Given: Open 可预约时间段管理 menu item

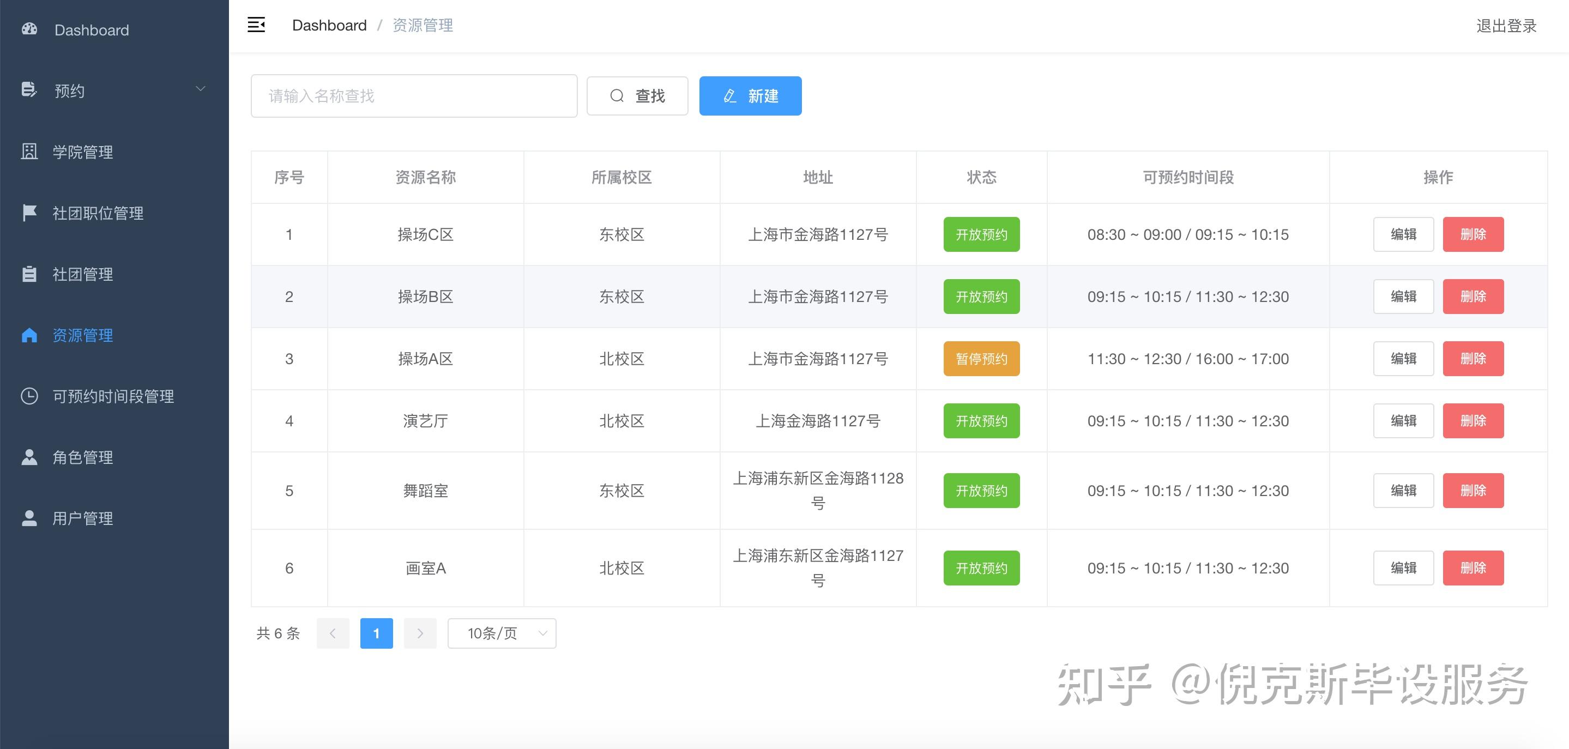Looking at the screenshot, I should pyautogui.click(x=114, y=396).
